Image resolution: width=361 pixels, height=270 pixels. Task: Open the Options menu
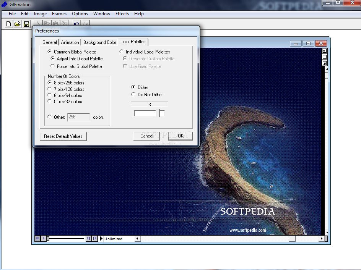80,14
